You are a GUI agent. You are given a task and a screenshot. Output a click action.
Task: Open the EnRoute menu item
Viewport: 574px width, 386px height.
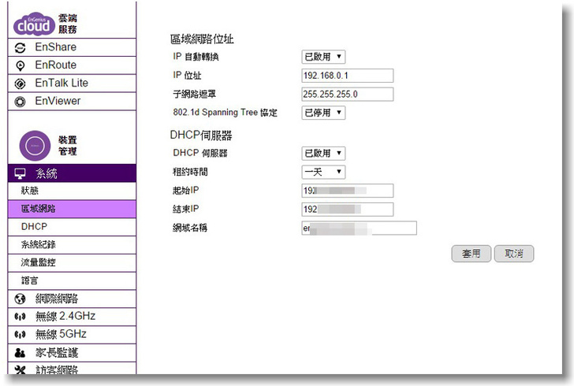pyautogui.click(x=72, y=65)
